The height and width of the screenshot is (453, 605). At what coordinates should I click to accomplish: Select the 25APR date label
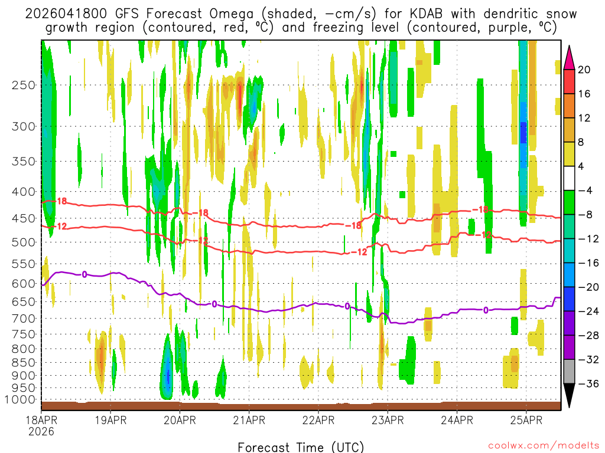tap(526, 420)
